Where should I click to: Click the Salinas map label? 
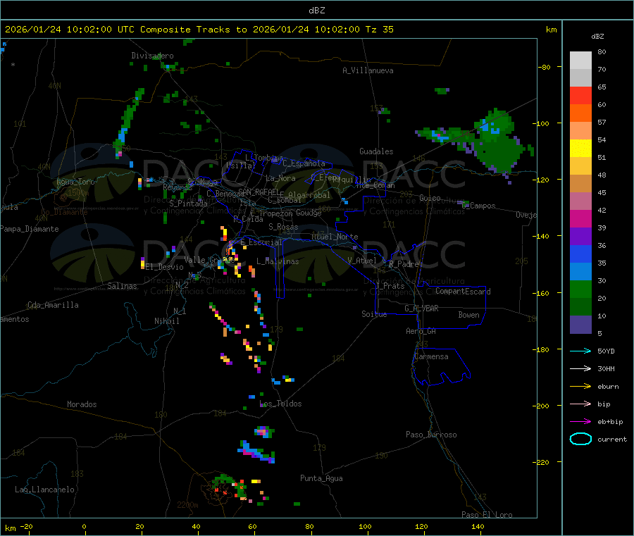click(122, 286)
